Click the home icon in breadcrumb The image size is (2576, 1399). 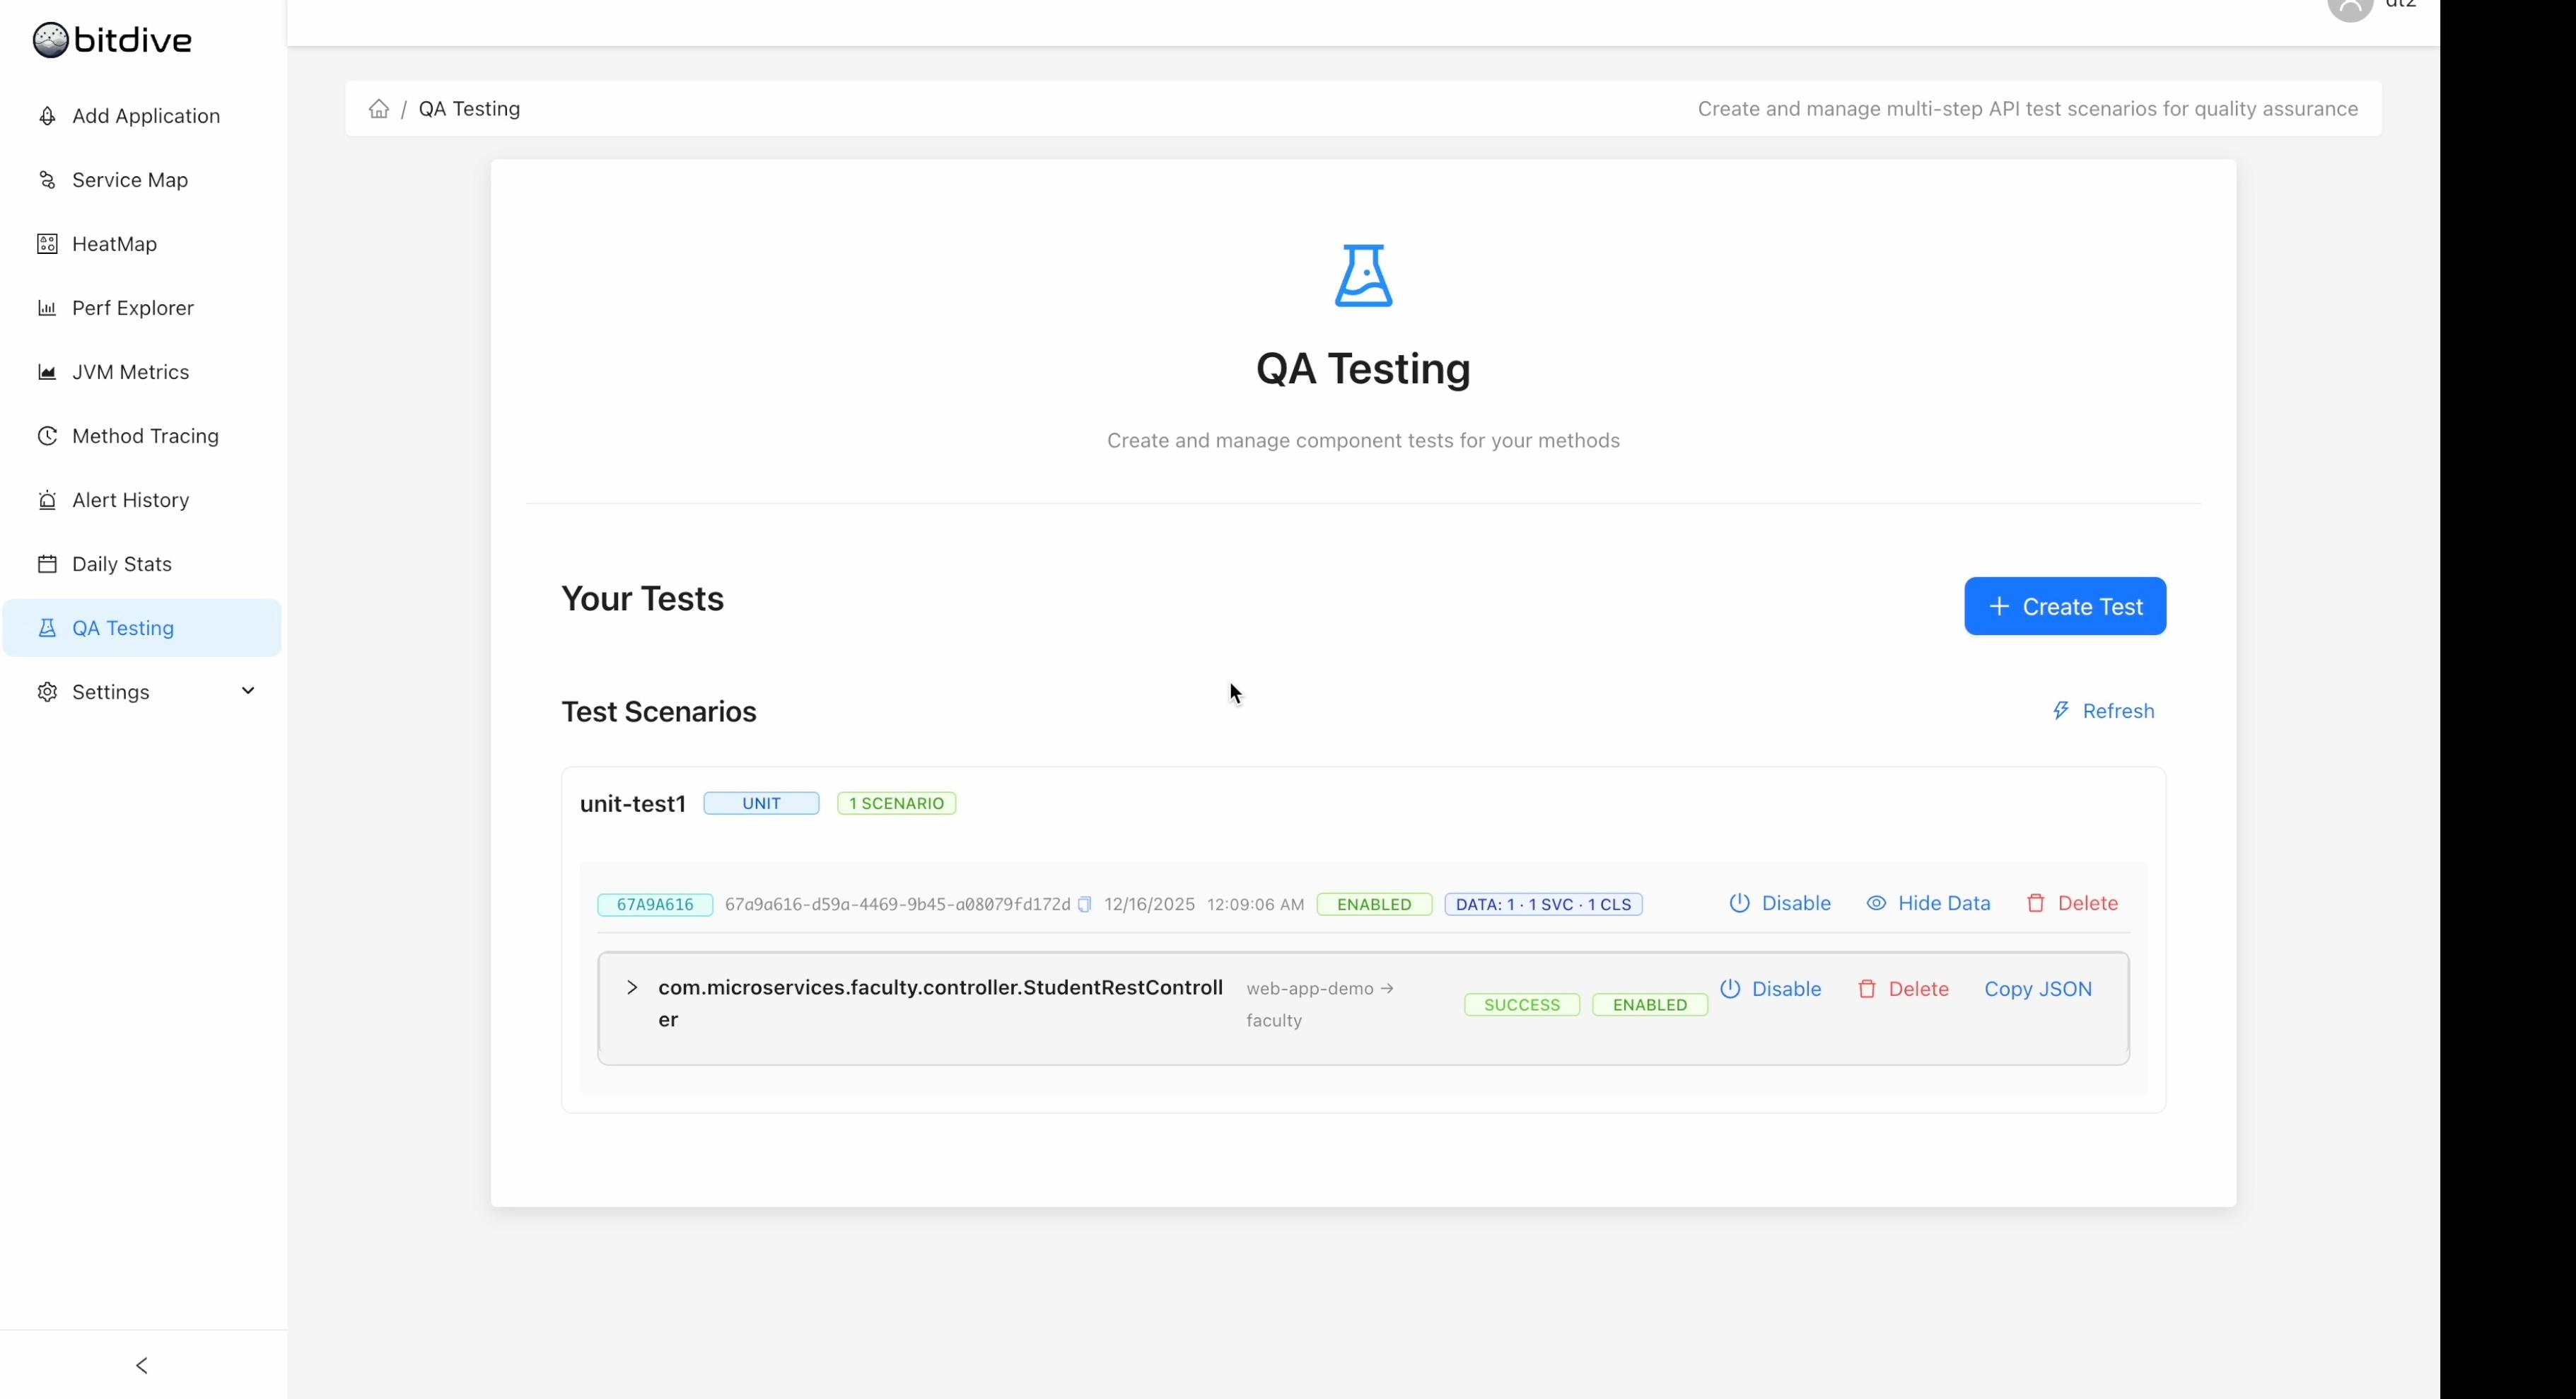(x=378, y=109)
